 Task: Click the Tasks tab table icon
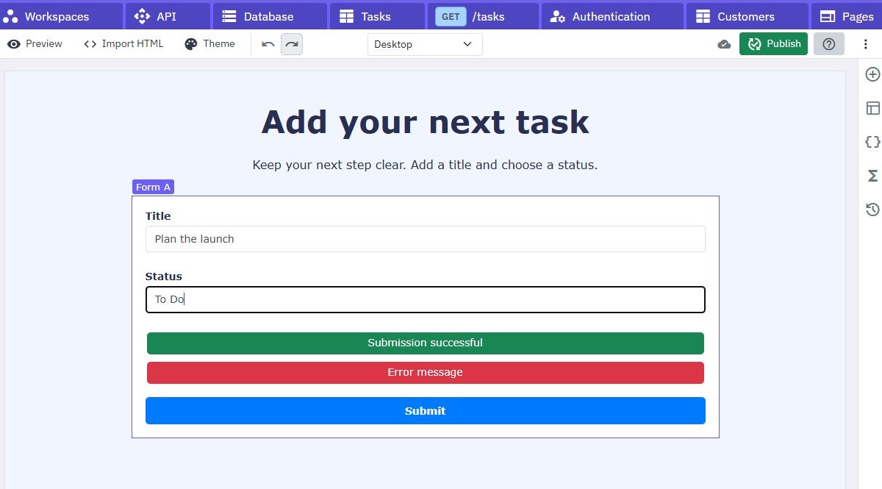pyautogui.click(x=346, y=16)
